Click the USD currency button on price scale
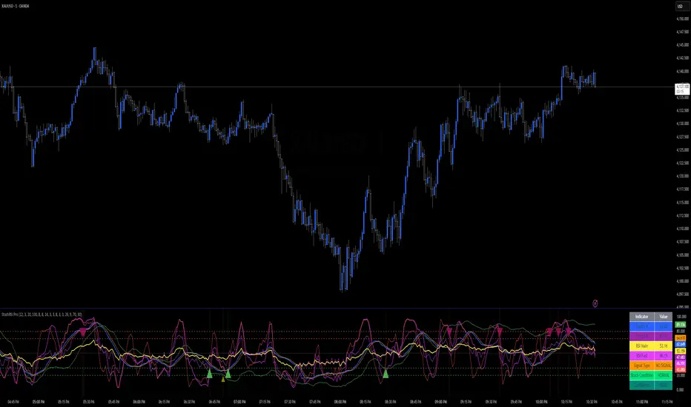Screen dimensions: 691x407 tap(680, 7)
